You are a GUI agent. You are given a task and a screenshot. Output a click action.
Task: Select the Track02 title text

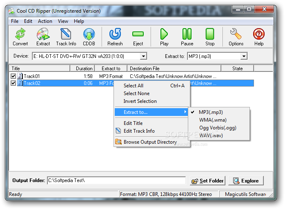[32, 83]
